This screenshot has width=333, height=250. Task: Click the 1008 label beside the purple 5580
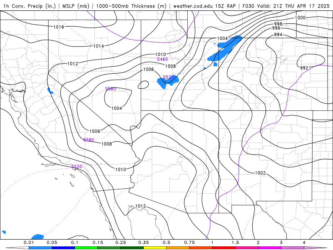(x=107, y=144)
